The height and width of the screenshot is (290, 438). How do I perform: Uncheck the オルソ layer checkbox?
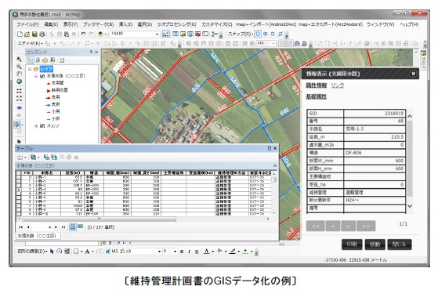[42, 126]
